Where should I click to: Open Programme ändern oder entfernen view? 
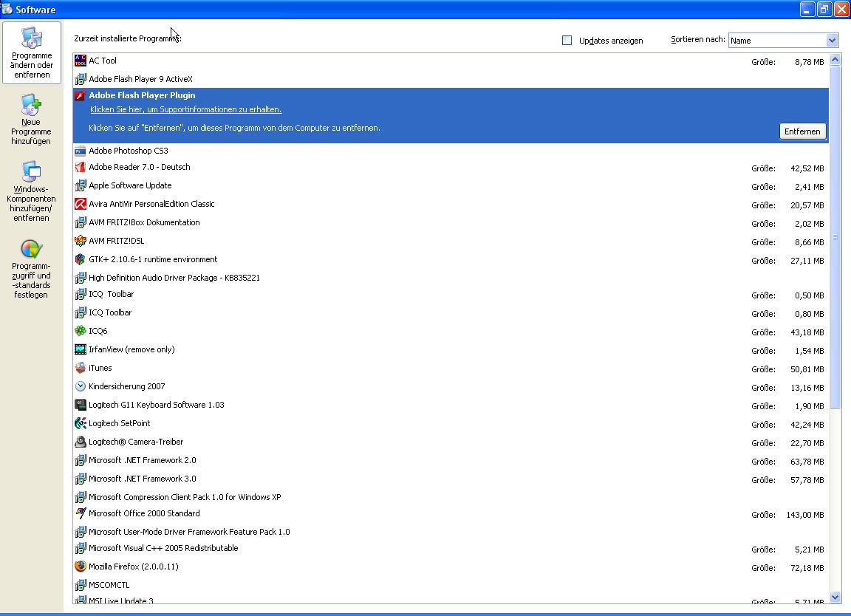[x=31, y=53]
